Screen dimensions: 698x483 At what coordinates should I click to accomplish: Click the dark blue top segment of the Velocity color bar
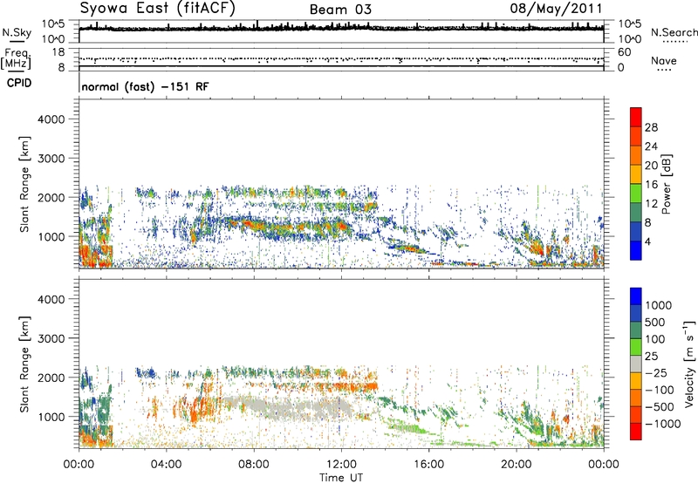pyautogui.click(x=636, y=296)
